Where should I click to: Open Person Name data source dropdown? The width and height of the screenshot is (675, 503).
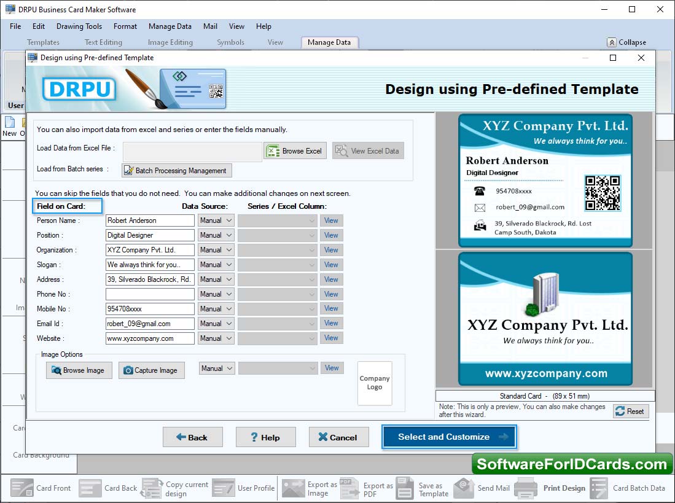coord(216,220)
